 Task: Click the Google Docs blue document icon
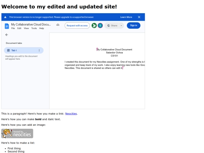coord(7,26)
